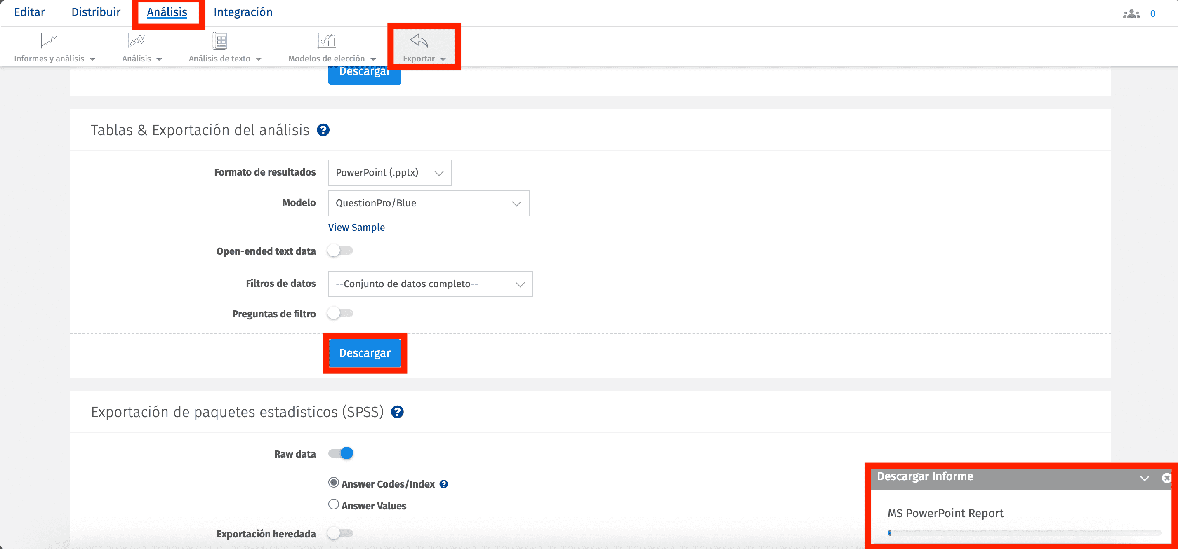Screen dimensions: 1178x549
Task: Disable the Raw data toggle
Action: click(341, 453)
